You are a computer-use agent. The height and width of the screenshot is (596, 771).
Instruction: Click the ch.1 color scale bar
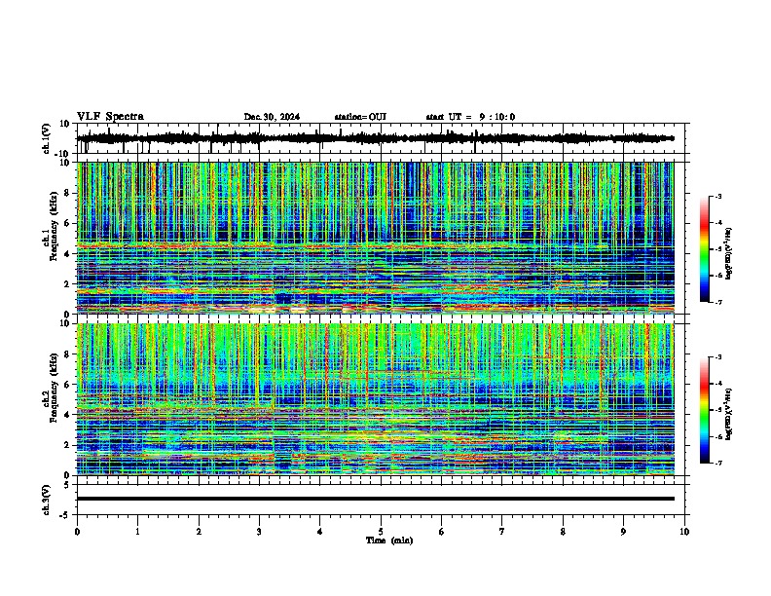[x=705, y=249]
